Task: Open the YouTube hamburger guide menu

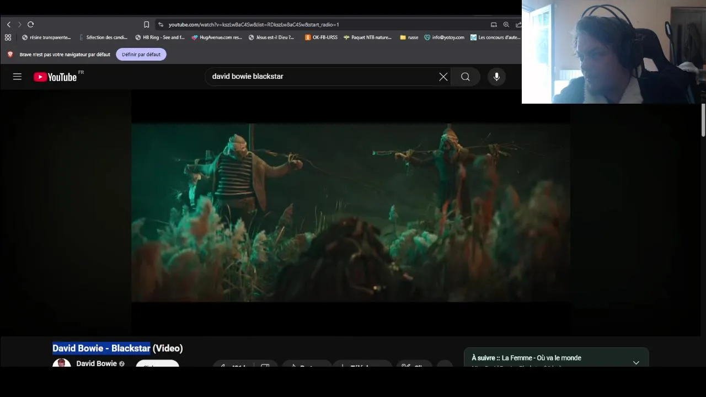Action: tap(17, 77)
